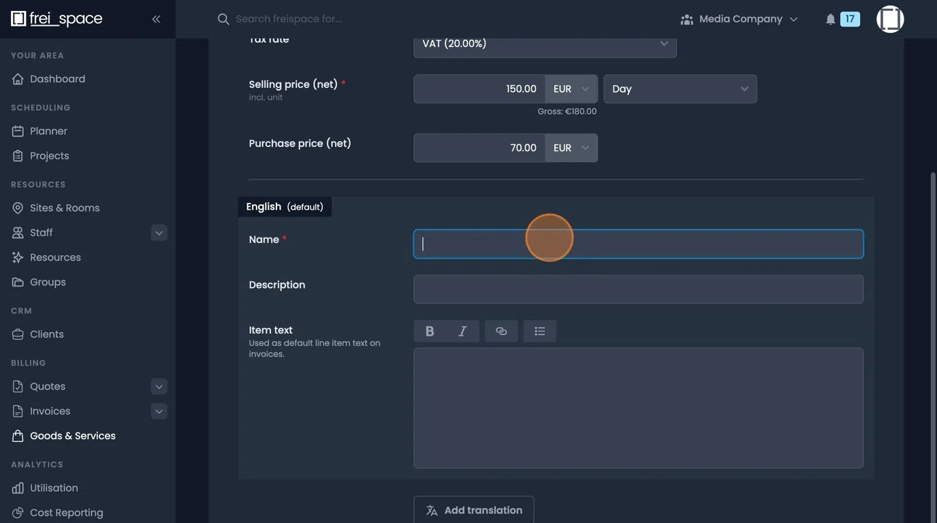Click the Add translation button

[x=473, y=509]
